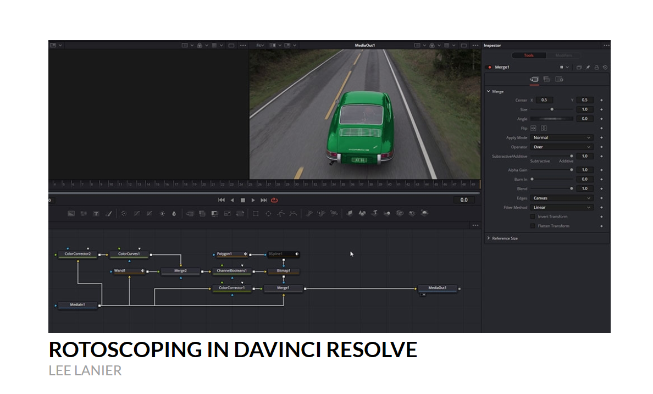
Task: Jump to last frame
Action: pos(264,201)
